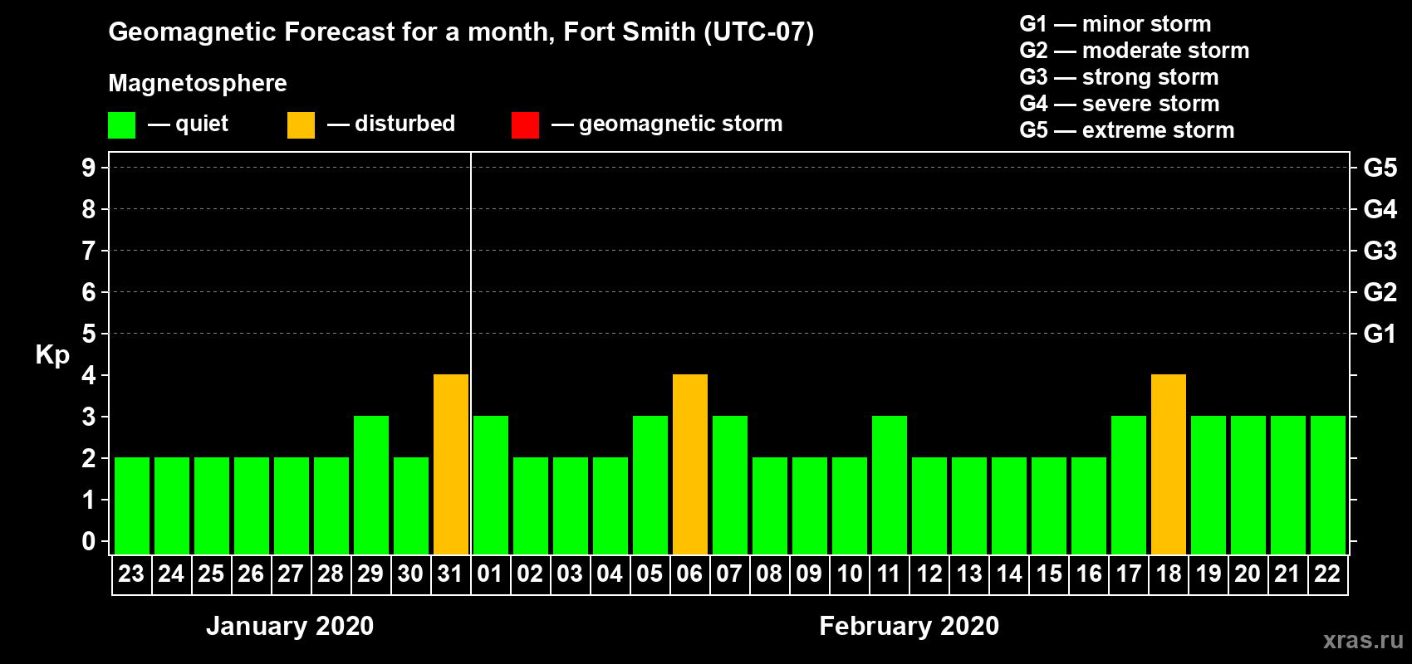Click date label 21 on the axis
The image size is (1412, 664).
[1287, 574]
